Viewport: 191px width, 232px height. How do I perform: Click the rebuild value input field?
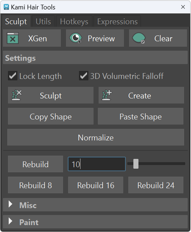(97, 164)
